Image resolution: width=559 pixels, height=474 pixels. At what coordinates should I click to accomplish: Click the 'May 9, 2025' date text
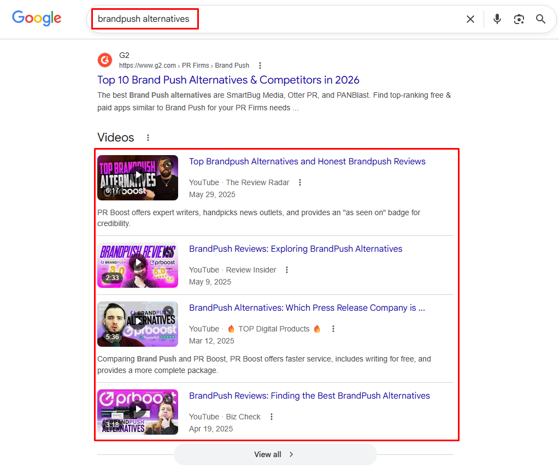coord(210,282)
